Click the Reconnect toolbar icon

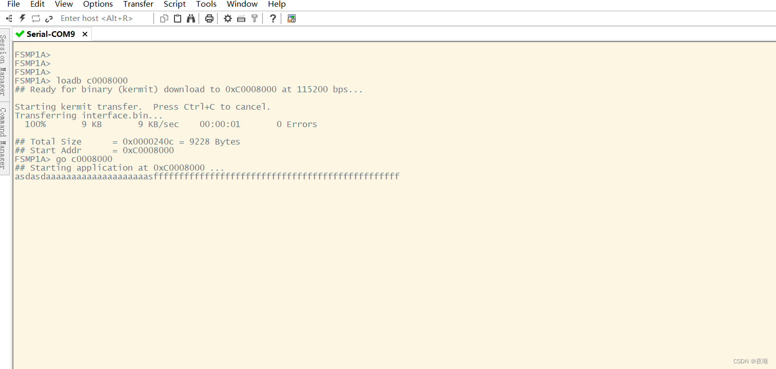coord(36,18)
